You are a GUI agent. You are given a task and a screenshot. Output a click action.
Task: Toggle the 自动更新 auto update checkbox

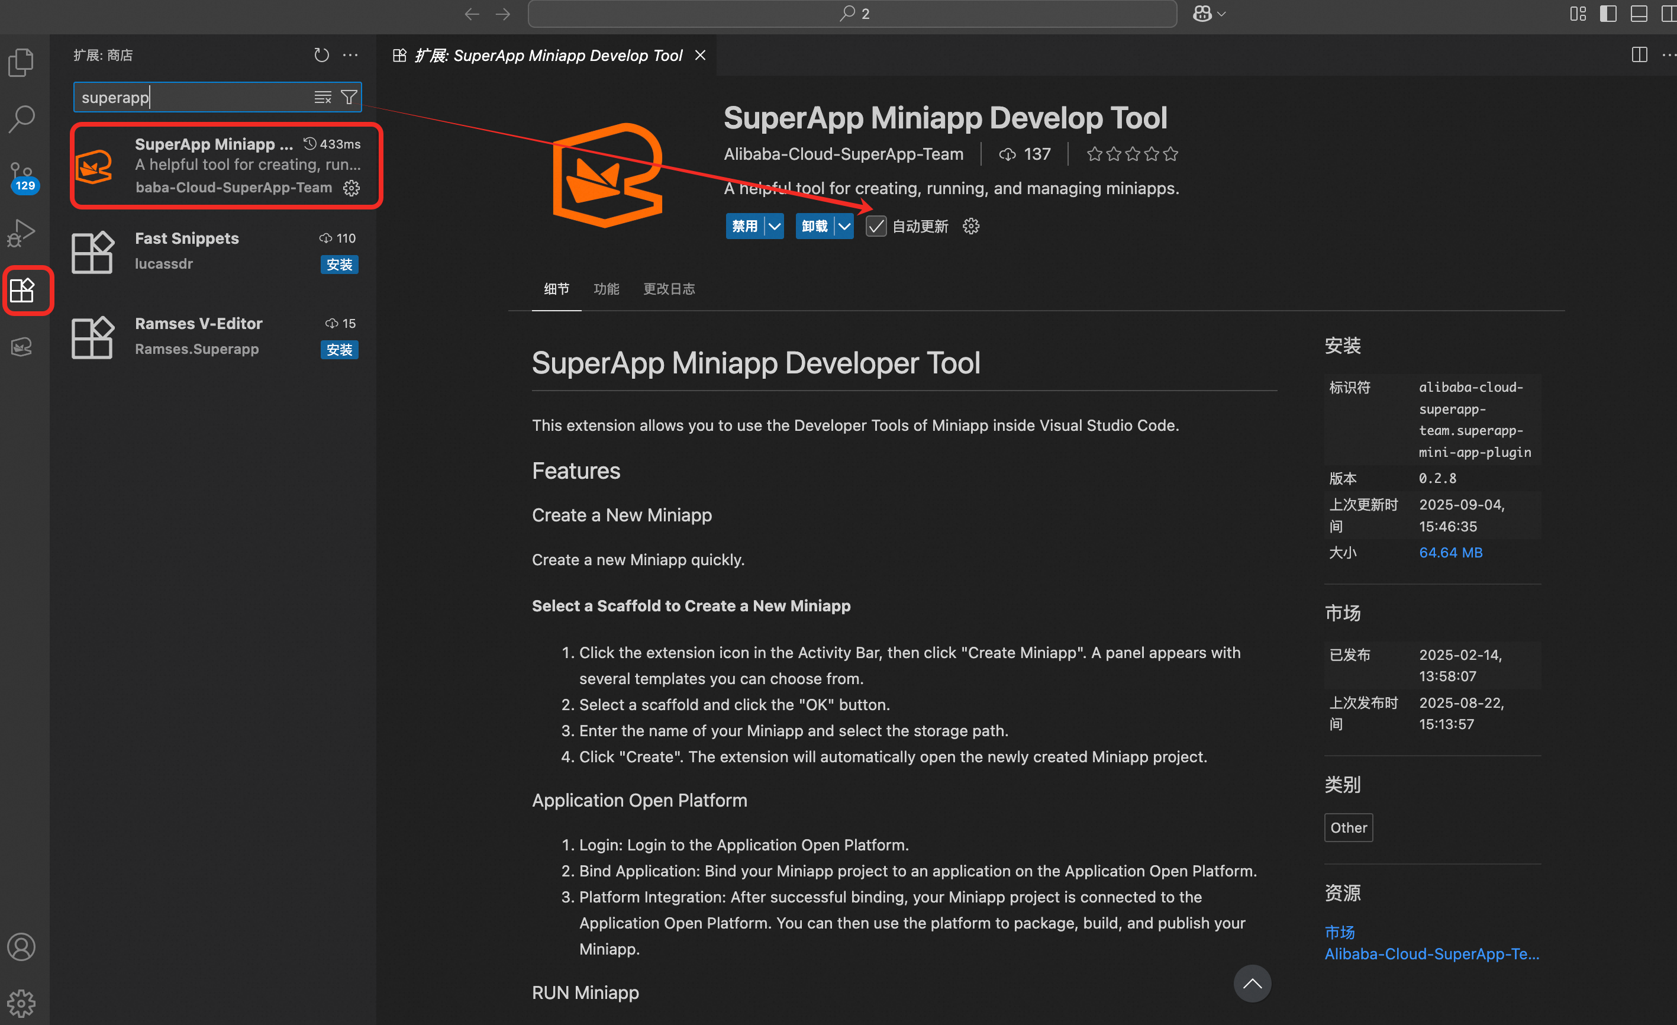876,227
